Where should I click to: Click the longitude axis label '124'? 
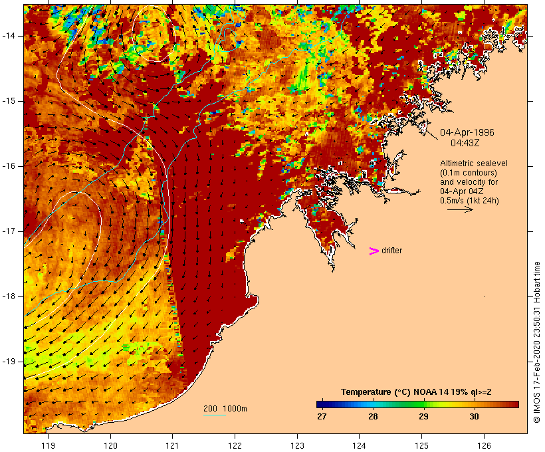359,445
